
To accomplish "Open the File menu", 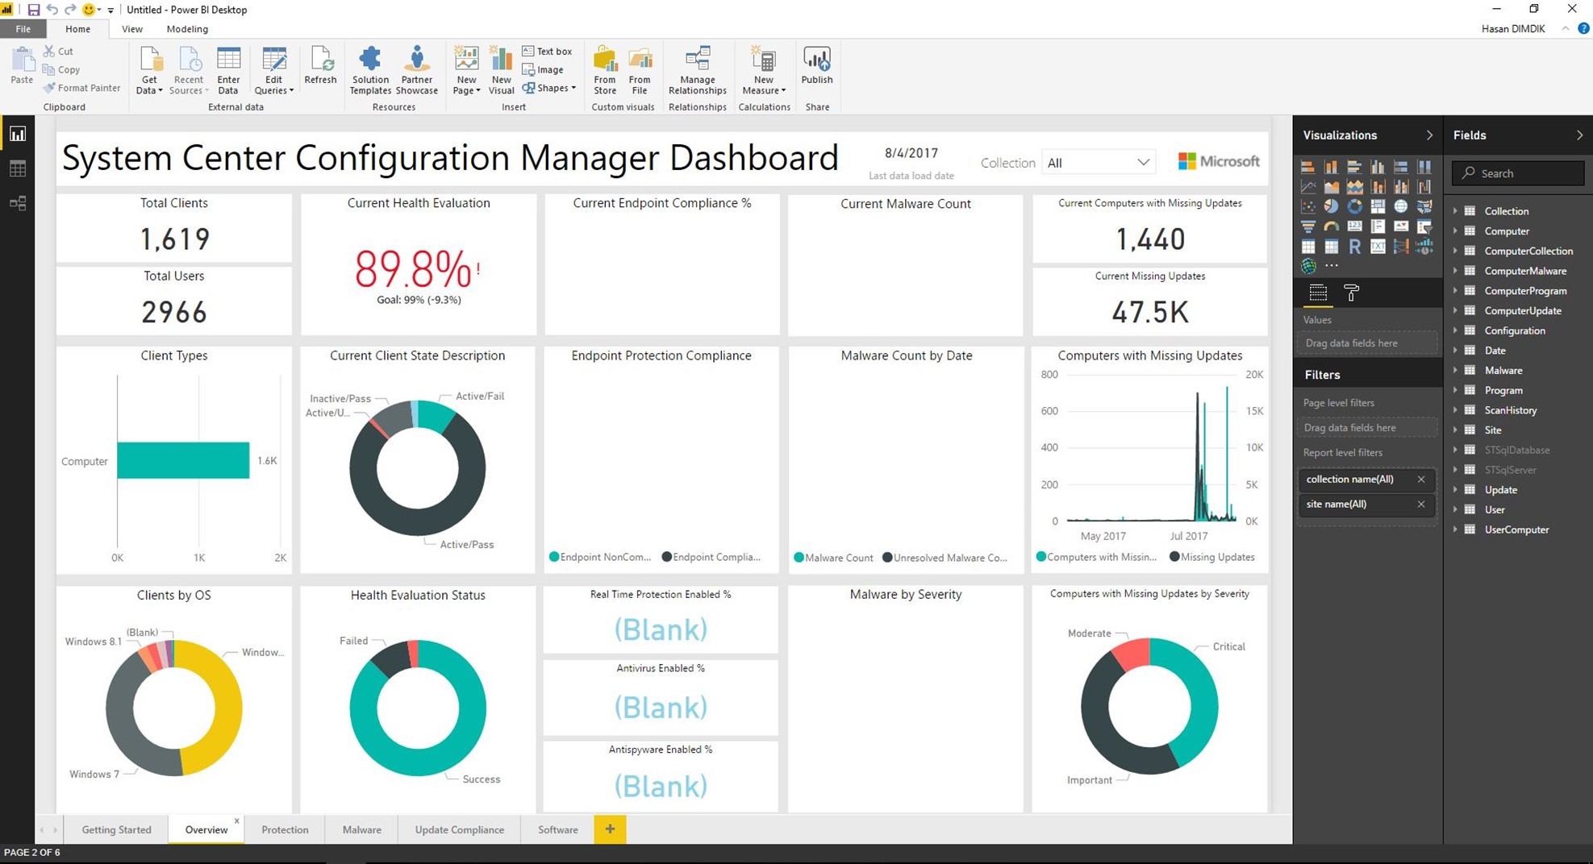I will click(x=23, y=29).
